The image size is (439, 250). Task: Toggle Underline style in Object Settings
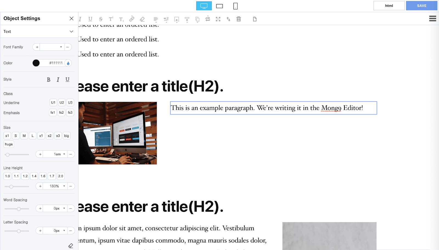67,79
